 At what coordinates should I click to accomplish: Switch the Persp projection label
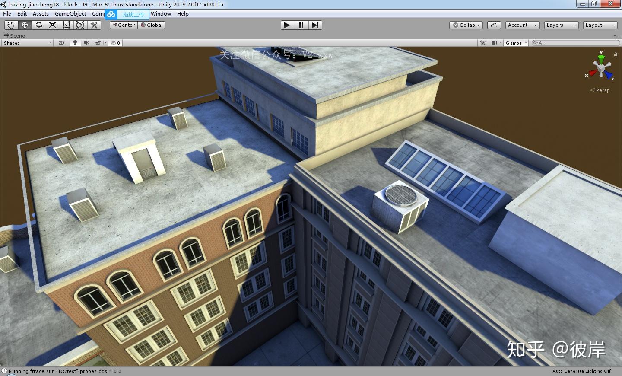600,90
